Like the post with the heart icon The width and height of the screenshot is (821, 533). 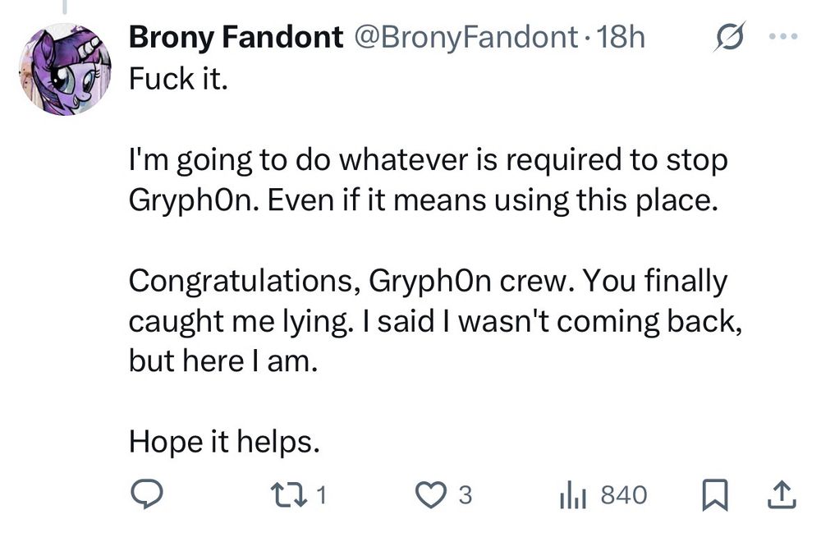[x=429, y=494]
